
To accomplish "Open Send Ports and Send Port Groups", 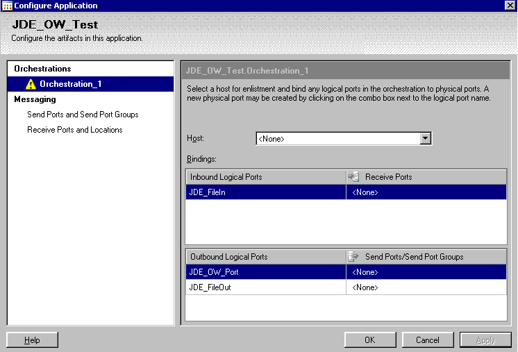I will click(x=83, y=115).
